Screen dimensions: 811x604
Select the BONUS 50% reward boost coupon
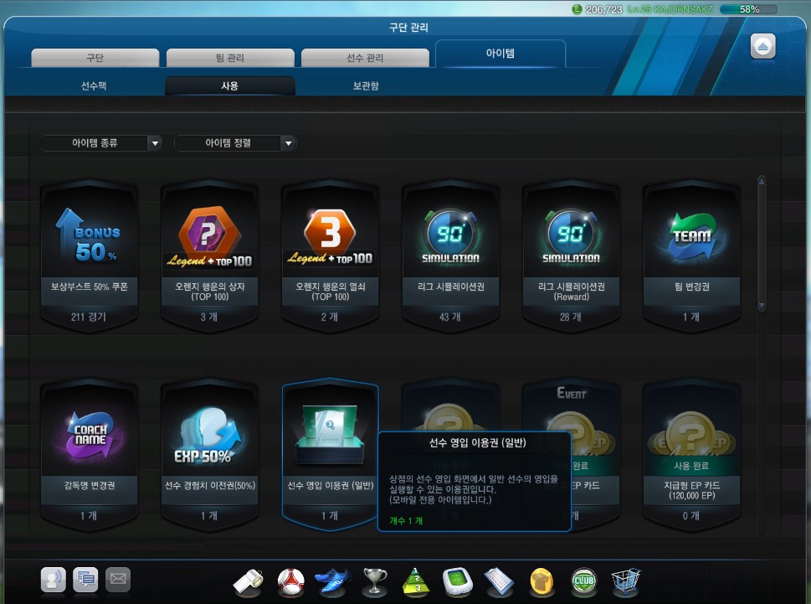tap(89, 256)
